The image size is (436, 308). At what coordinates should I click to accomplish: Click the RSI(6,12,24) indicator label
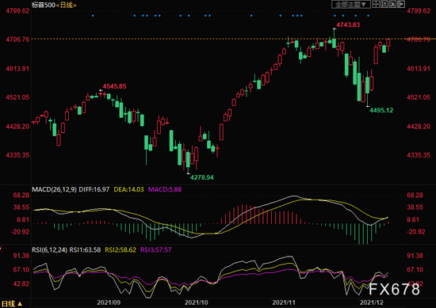49,249
